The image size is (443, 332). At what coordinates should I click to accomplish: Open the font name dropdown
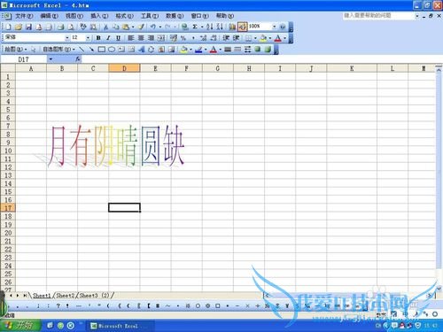coord(66,38)
